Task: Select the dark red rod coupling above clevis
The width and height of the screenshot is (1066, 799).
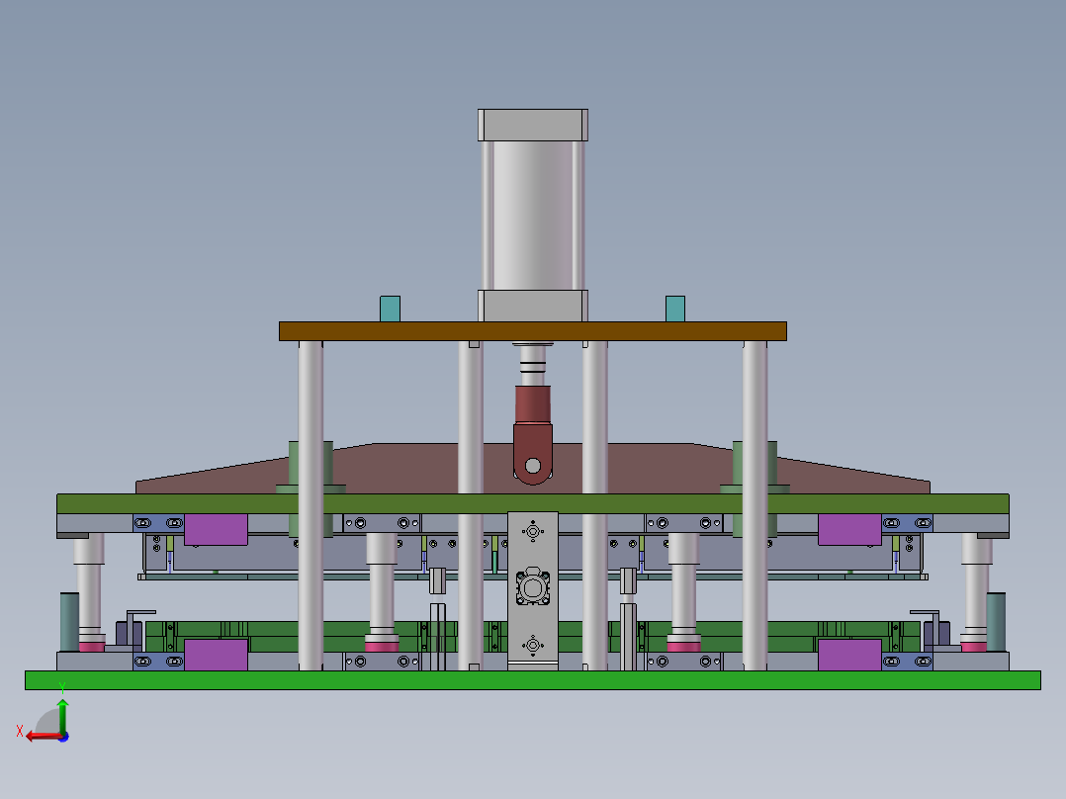Action: coord(533,404)
